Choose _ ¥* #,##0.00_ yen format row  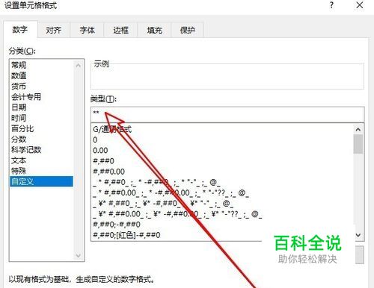[222, 214]
